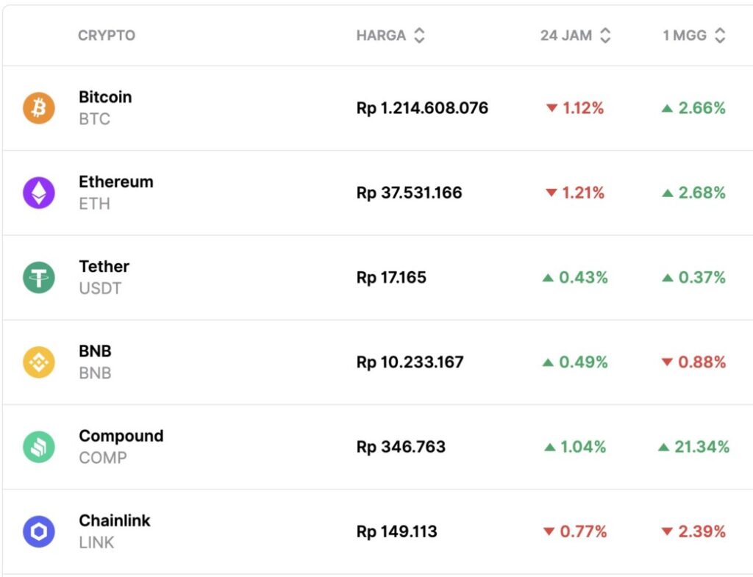Image resolution: width=753 pixels, height=577 pixels.
Task: Sort by 1 MGG change arrows
Action: [x=720, y=35]
